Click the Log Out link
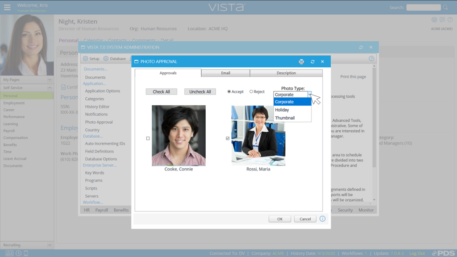The height and width of the screenshot is (257, 457). click(x=417, y=253)
